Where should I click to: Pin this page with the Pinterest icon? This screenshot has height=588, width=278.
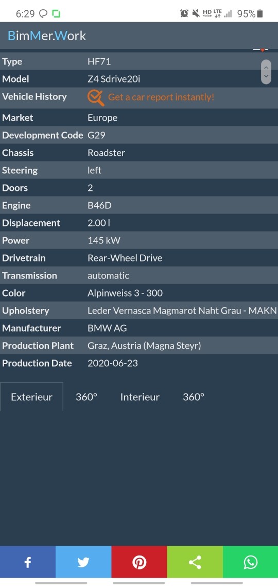point(139,562)
